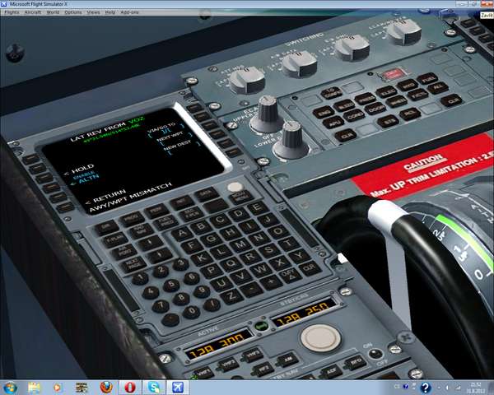Push the T.O CONFIG key on ECAM panel
This screenshot has height=395, width=494.
pos(331,93)
